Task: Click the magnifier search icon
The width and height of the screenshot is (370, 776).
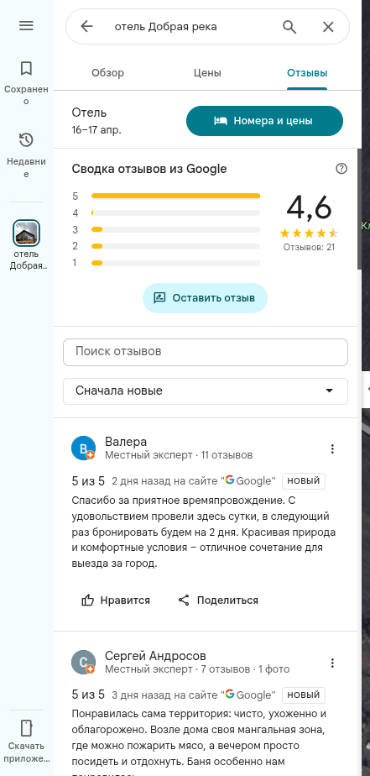Action: click(x=289, y=26)
